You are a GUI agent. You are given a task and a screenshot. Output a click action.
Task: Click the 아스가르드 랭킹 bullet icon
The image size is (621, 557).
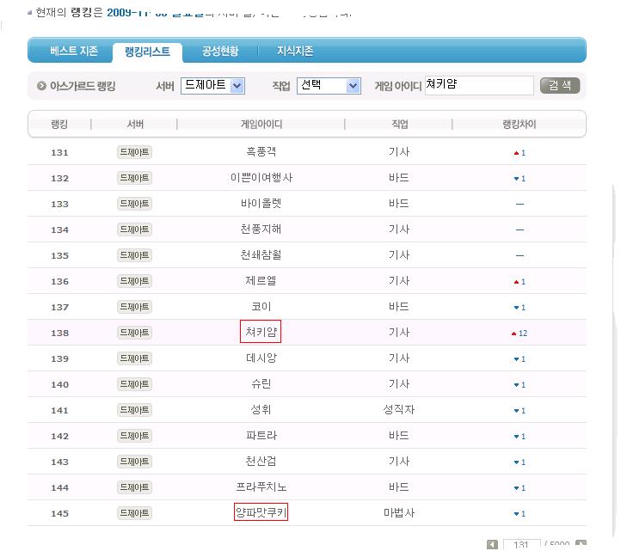tap(41, 86)
